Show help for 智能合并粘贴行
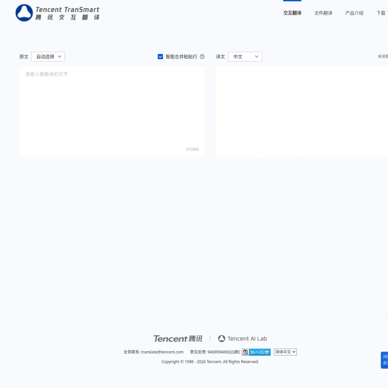The height and width of the screenshot is (388, 388). click(x=202, y=57)
